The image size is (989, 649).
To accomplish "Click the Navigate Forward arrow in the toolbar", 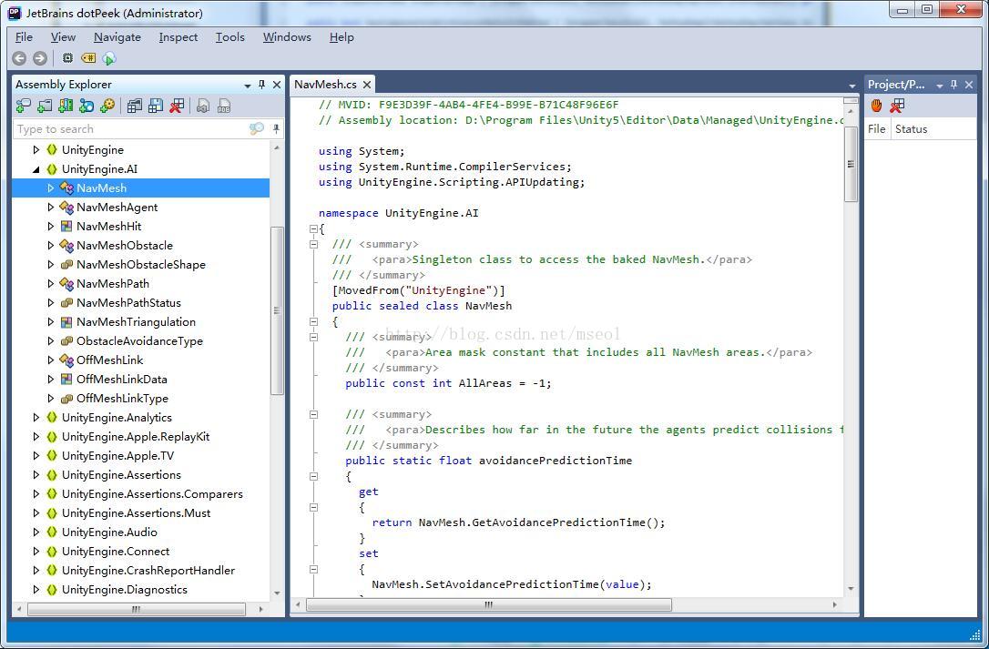I will point(40,58).
